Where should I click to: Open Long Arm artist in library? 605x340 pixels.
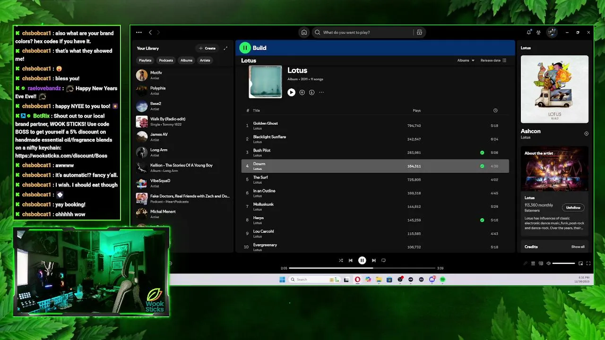tap(182, 152)
